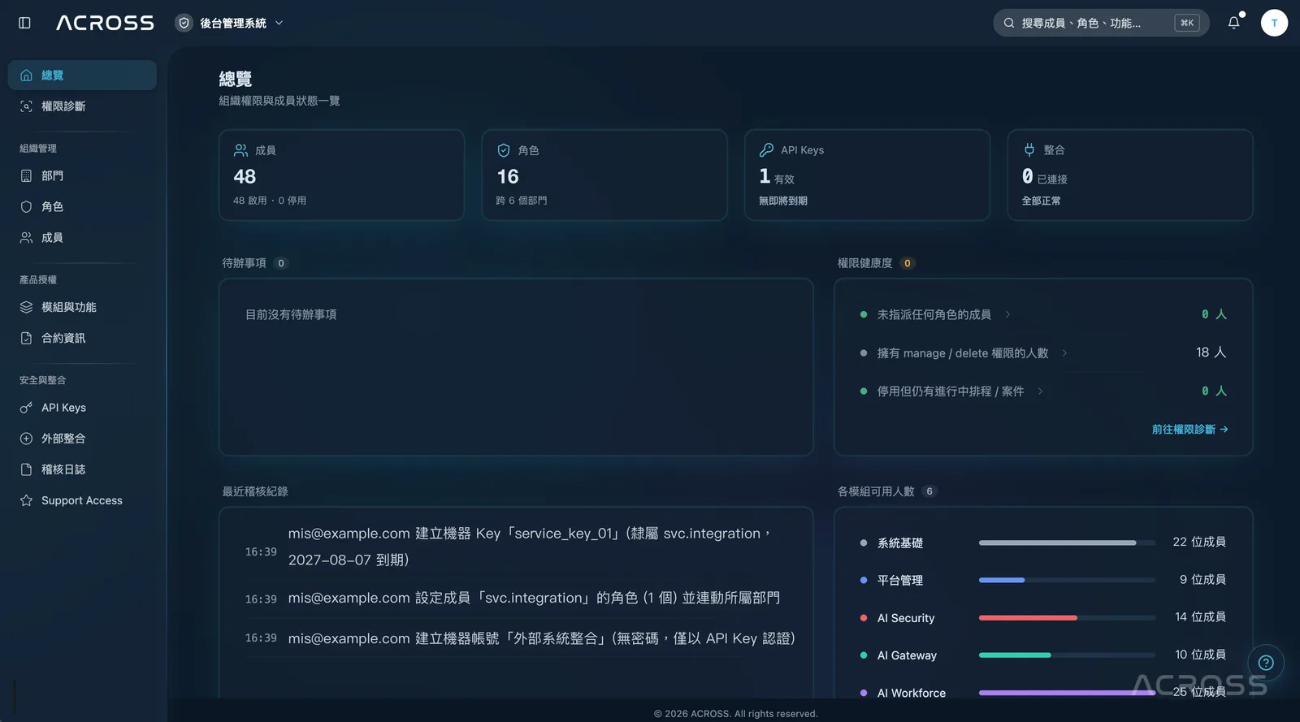1300x722 pixels.
Task: Click the AI Workforce module label
Action: pyautogui.click(x=912, y=693)
